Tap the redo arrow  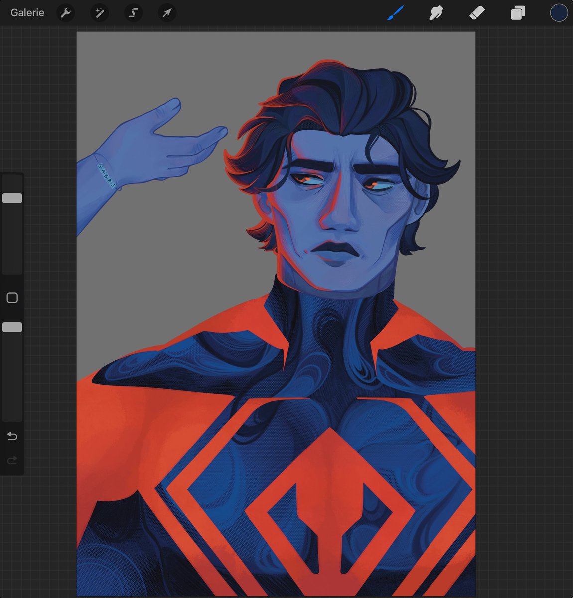click(x=12, y=460)
